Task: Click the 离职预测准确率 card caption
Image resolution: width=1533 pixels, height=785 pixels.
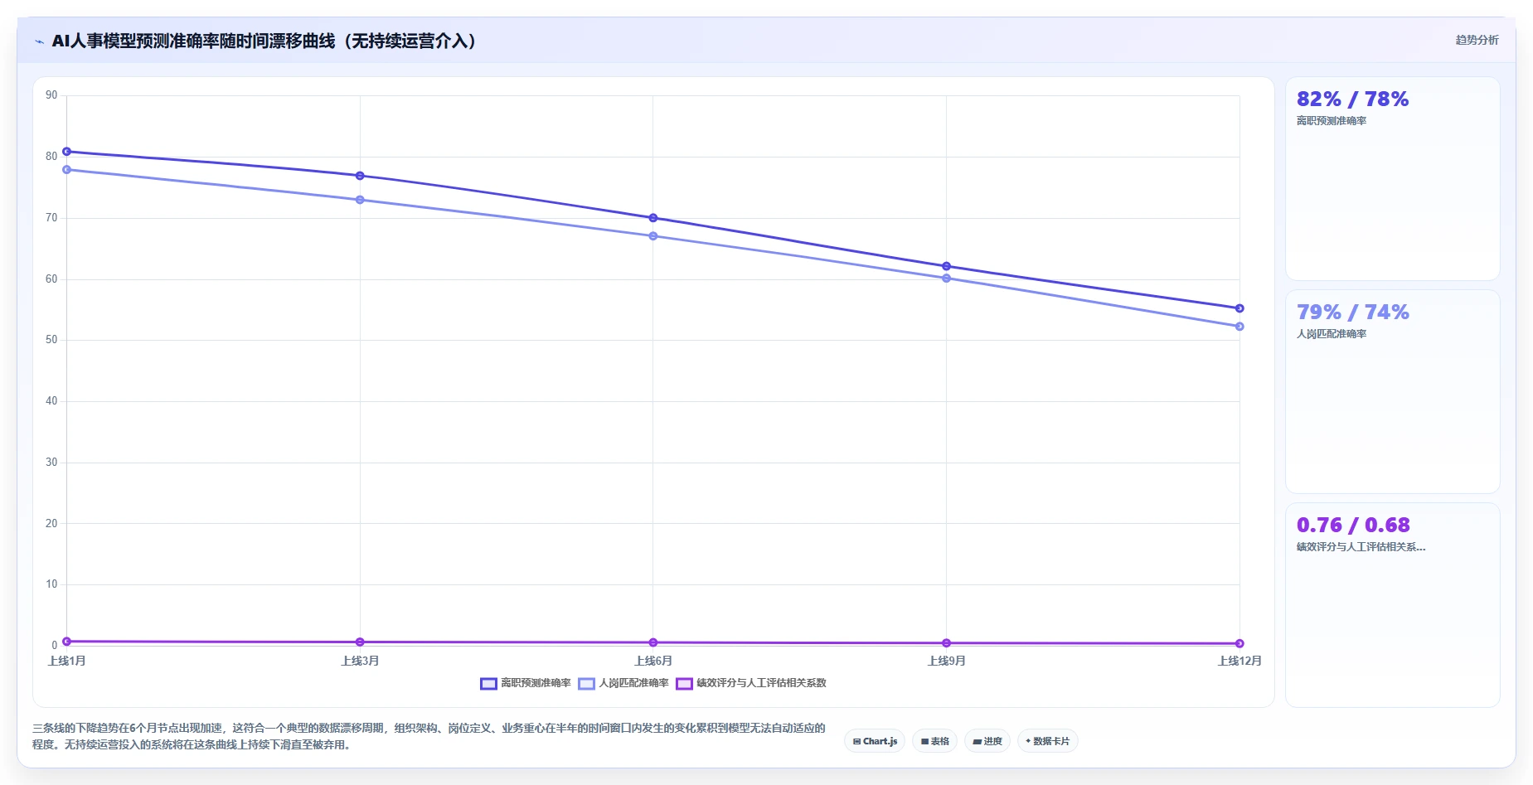Action: 1332,121
